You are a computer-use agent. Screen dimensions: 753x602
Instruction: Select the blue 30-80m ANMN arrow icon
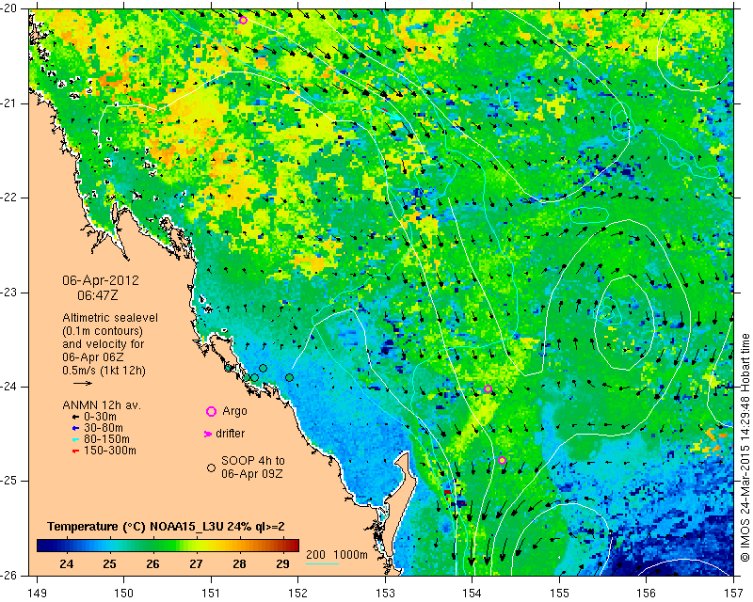point(75,428)
